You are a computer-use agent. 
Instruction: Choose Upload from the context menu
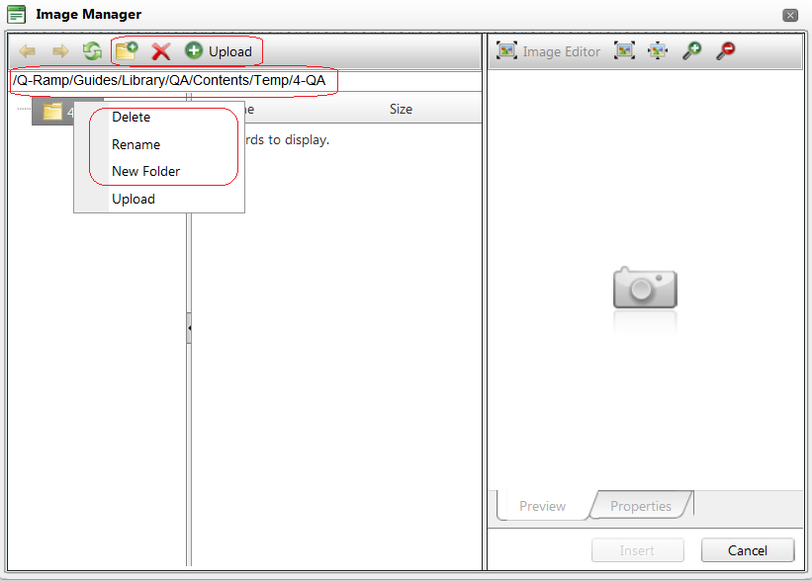[159, 199]
